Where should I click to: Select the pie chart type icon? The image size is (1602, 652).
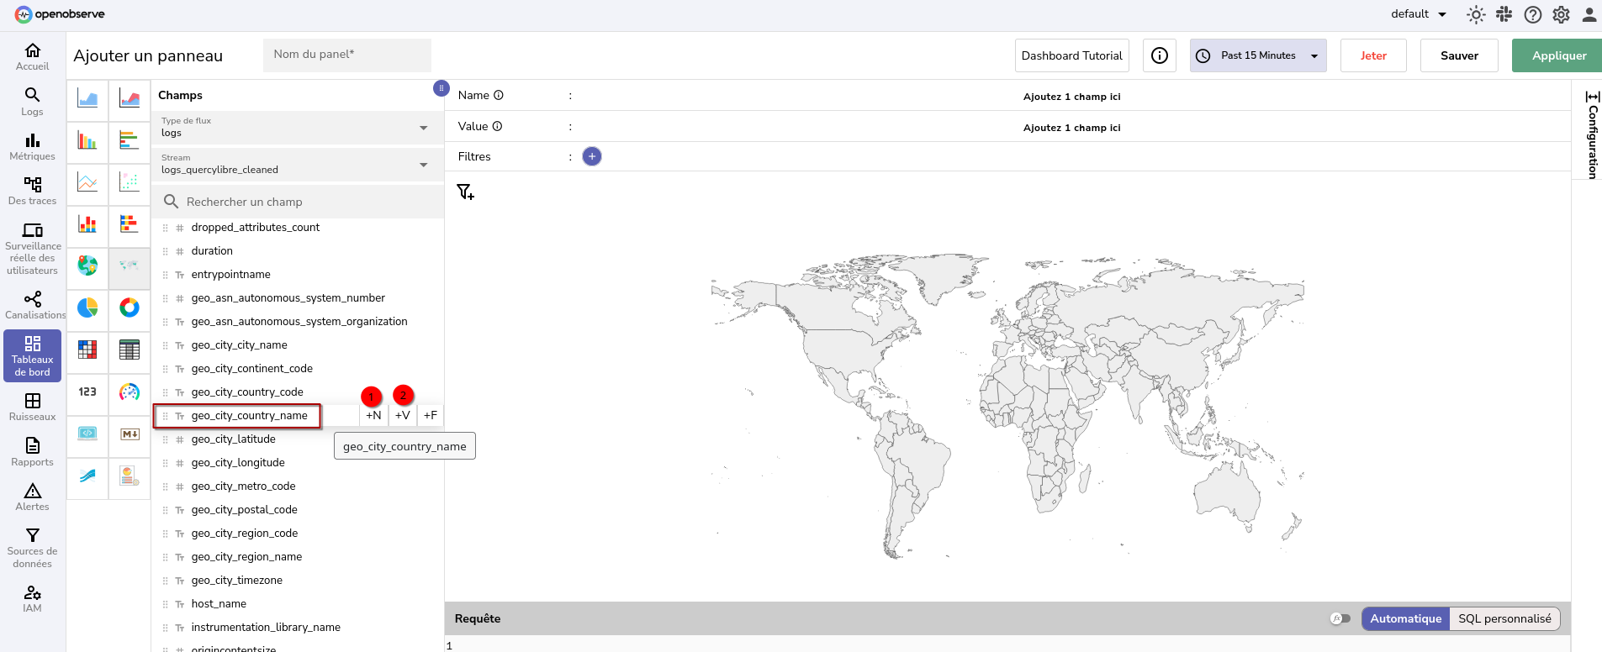87,308
